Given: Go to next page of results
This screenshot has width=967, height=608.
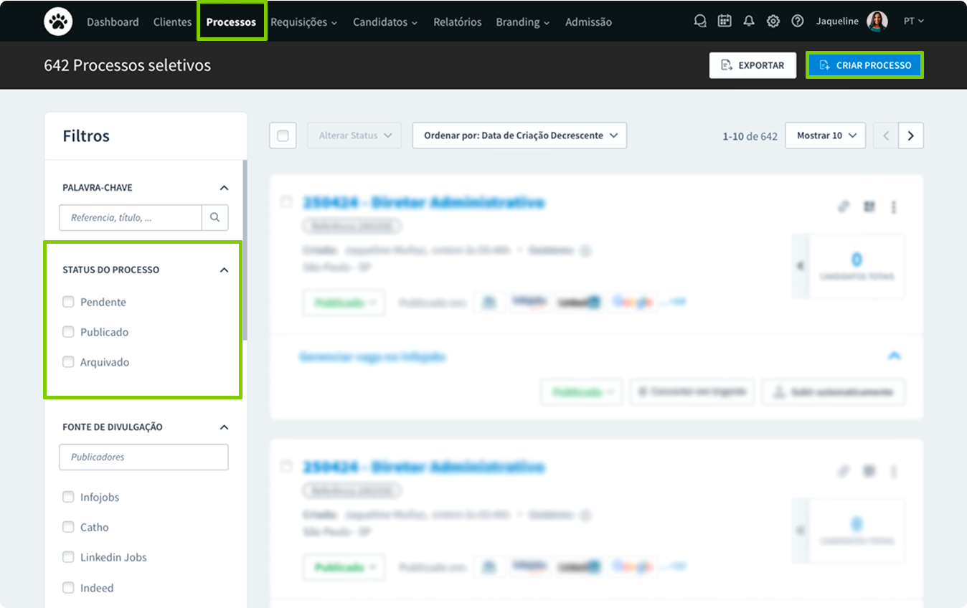Looking at the screenshot, I should click(911, 136).
